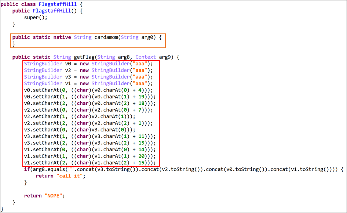
Task: Click the class name FlagstaffHill in declaration
Action: [58, 4]
